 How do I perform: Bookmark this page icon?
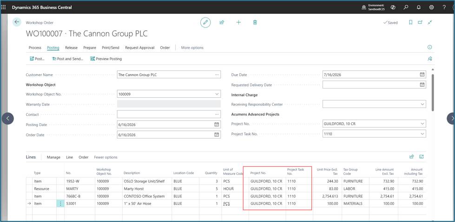(x=410, y=22)
